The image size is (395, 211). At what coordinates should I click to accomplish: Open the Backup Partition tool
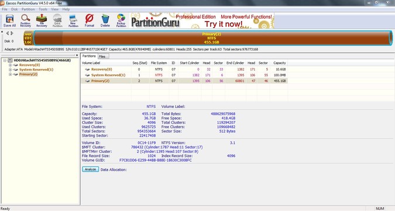(x=121, y=21)
